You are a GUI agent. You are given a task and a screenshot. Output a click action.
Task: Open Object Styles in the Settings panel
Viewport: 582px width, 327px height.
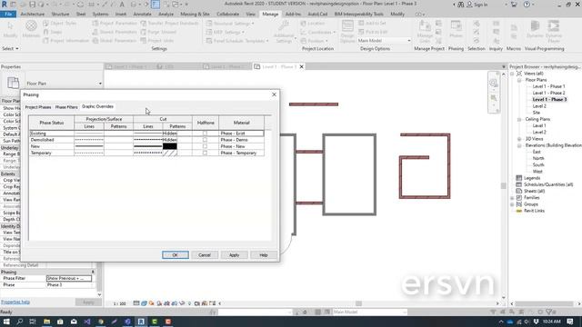point(60,23)
